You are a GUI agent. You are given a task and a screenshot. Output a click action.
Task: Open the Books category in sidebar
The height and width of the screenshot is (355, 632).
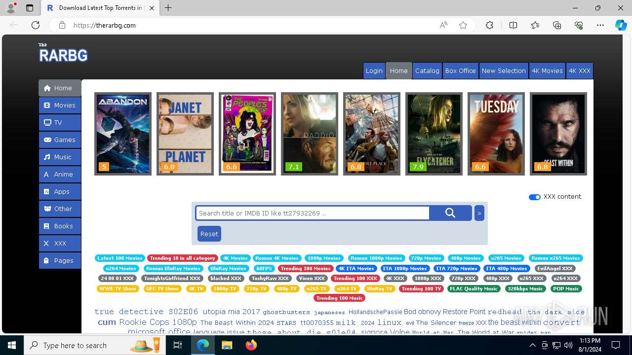tap(60, 226)
